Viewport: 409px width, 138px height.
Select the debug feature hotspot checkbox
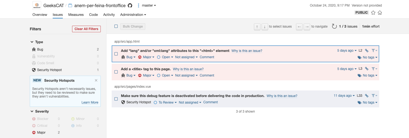tap(116, 99)
